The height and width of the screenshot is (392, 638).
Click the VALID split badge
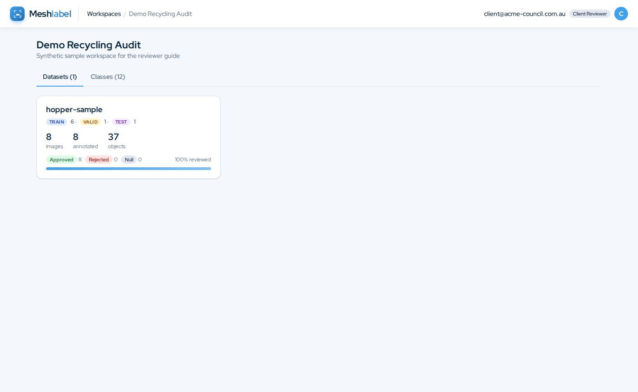pyautogui.click(x=90, y=122)
